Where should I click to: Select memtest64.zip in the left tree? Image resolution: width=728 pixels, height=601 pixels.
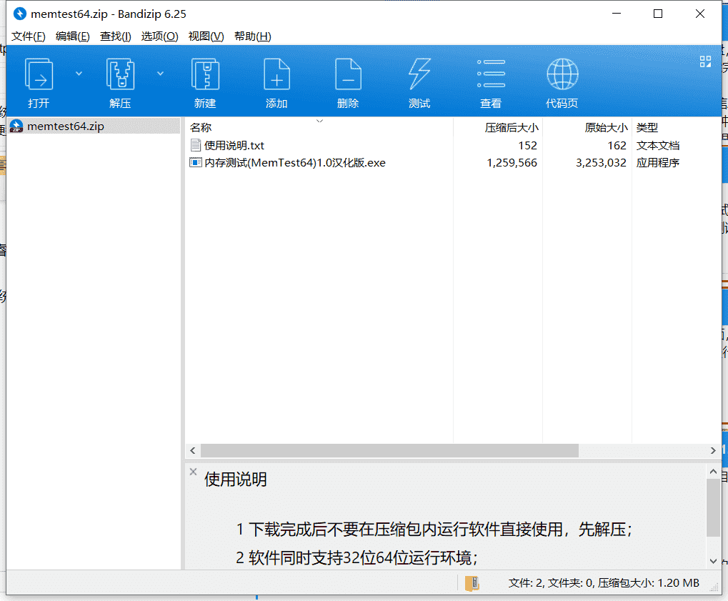[x=94, y=126]
